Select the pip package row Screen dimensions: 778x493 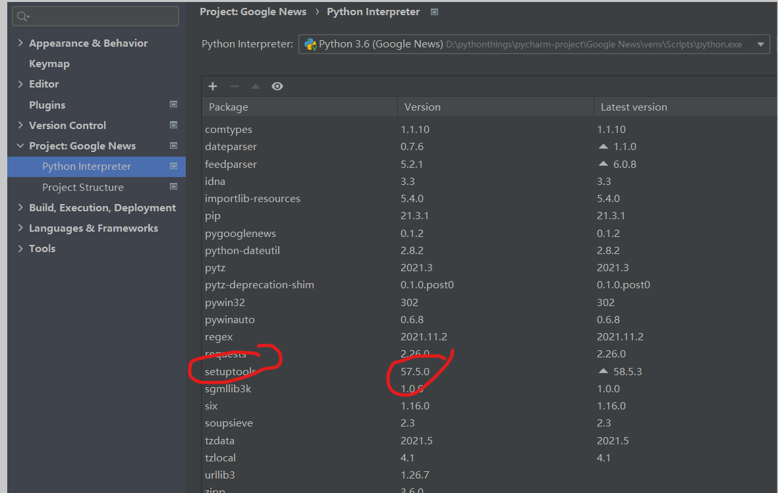[x=489, y=216]
